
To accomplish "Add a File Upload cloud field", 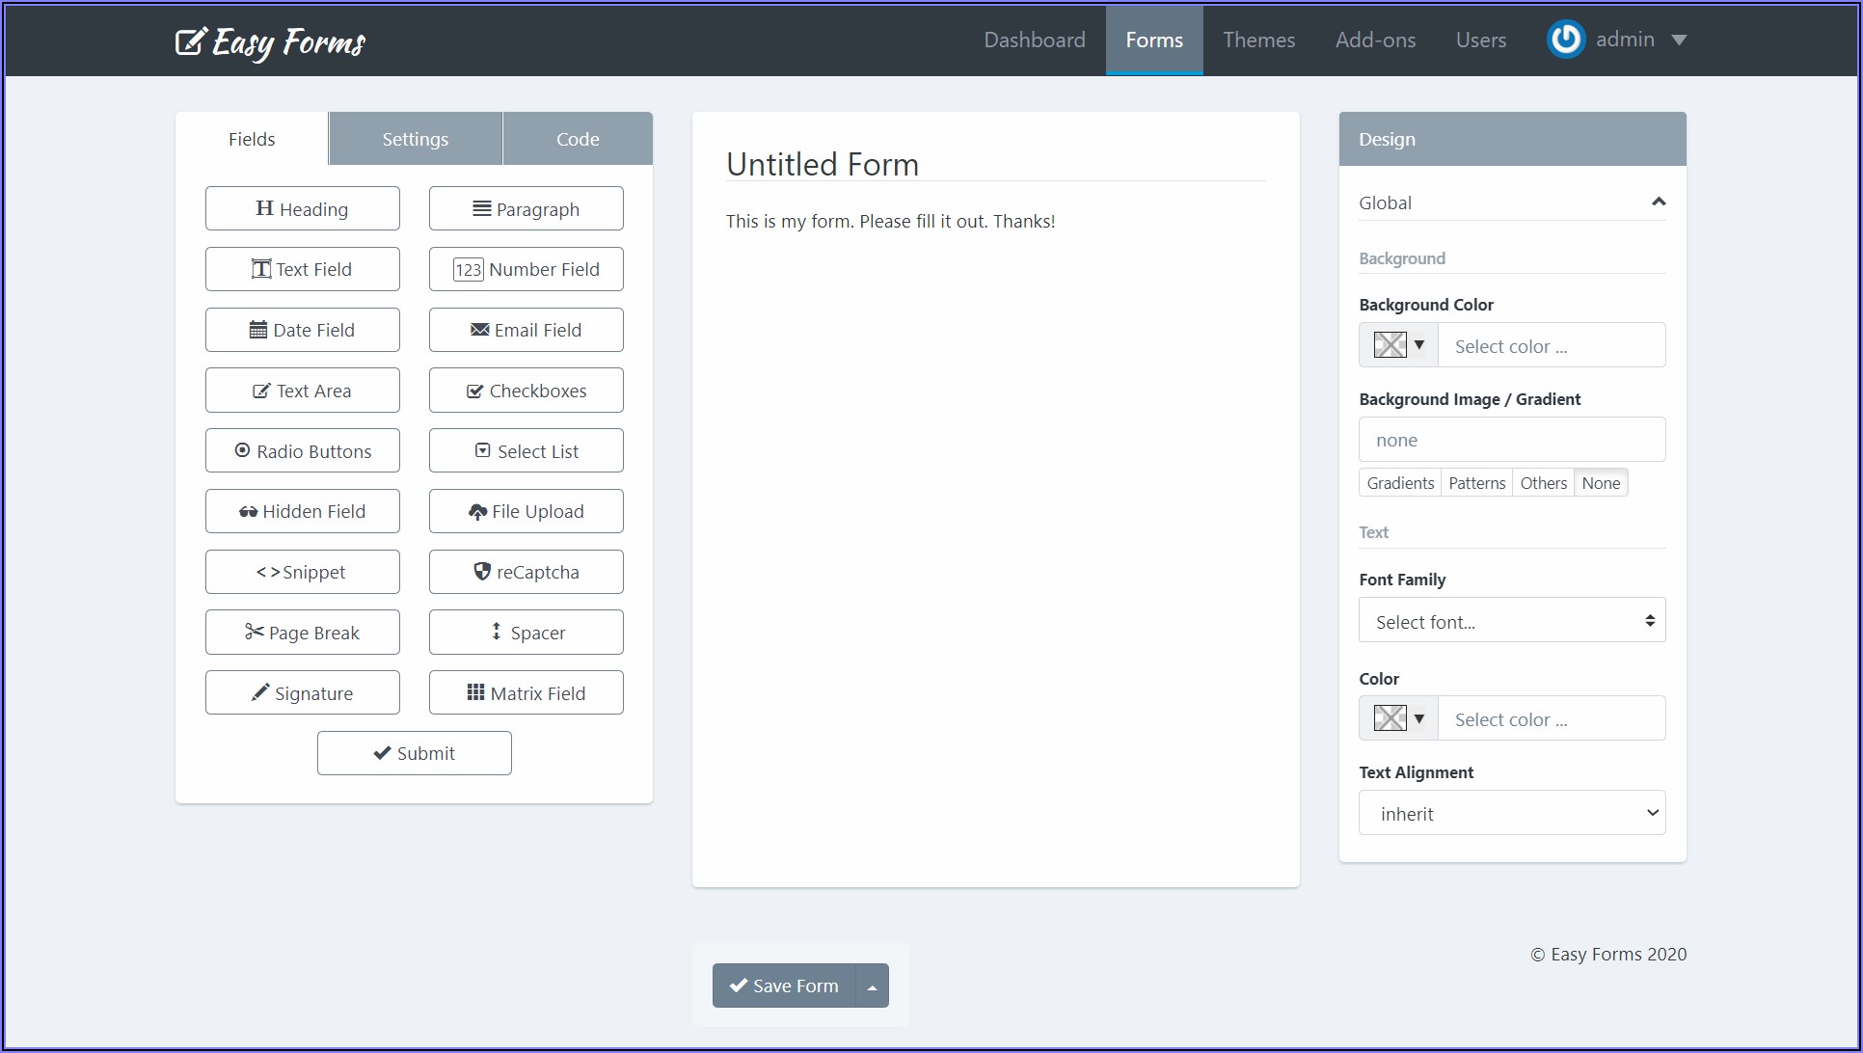I will coord(526,511).
